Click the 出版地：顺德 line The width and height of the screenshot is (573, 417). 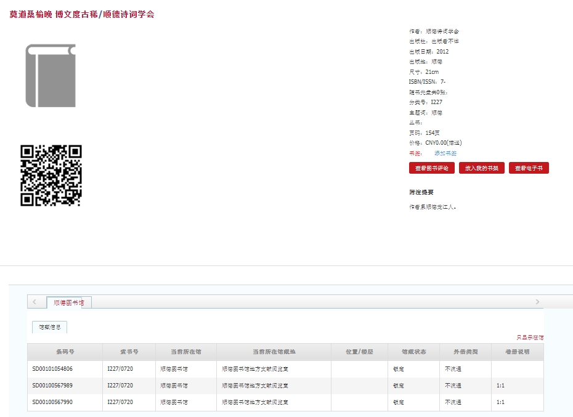(426, 62)
